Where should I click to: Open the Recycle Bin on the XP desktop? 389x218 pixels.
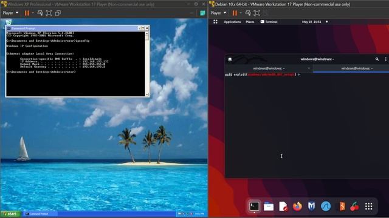click(x=8, y=22)
